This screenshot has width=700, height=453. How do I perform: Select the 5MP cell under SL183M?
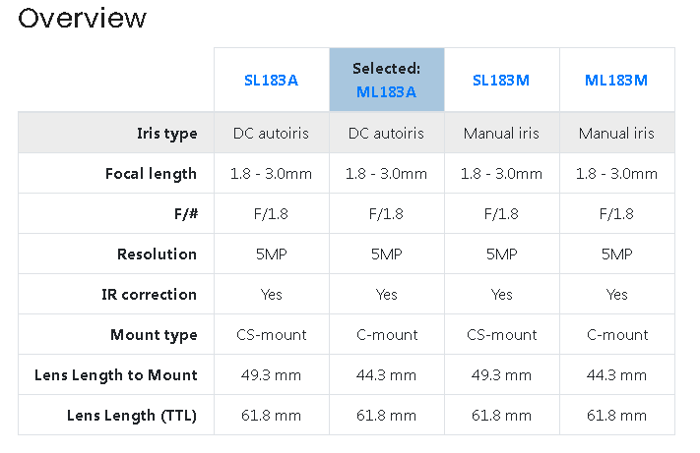click(x=501, y=255)
